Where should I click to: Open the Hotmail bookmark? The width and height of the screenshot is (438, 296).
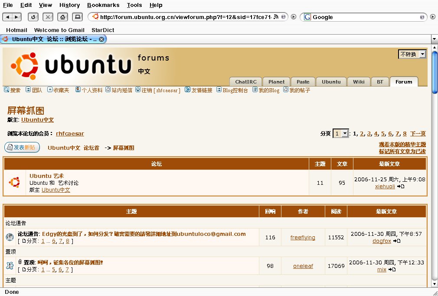[x=16, y=30]
